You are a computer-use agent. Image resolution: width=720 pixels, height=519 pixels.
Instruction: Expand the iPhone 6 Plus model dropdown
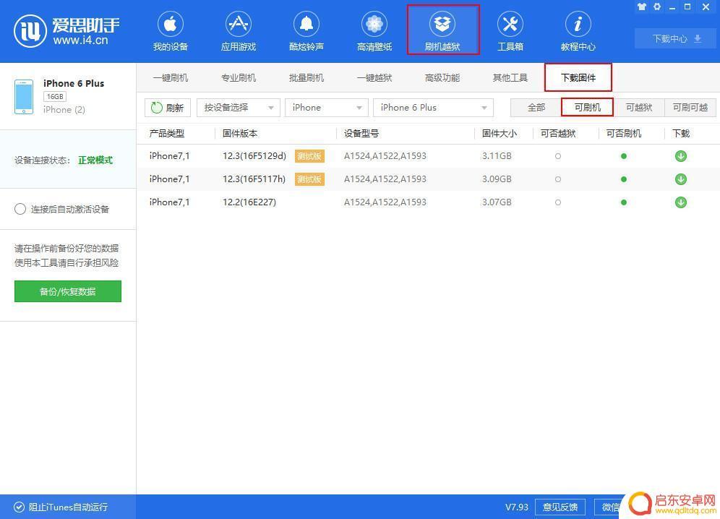pyautogui.click(x=433, y=108)
